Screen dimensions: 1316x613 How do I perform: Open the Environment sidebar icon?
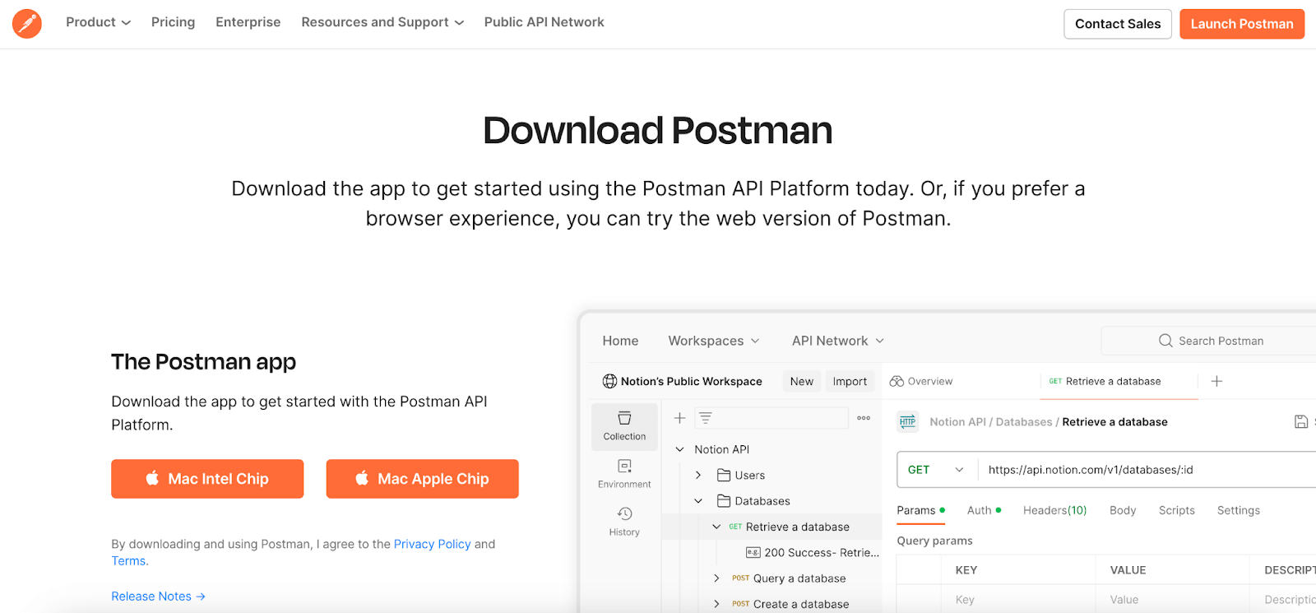[624, 474]
